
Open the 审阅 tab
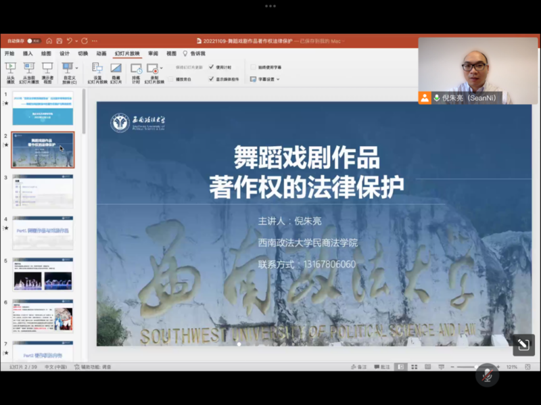click(x=154, y=53)
